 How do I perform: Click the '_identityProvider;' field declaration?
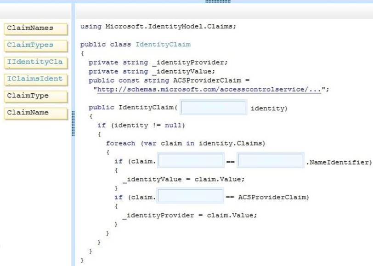(158, 62)
